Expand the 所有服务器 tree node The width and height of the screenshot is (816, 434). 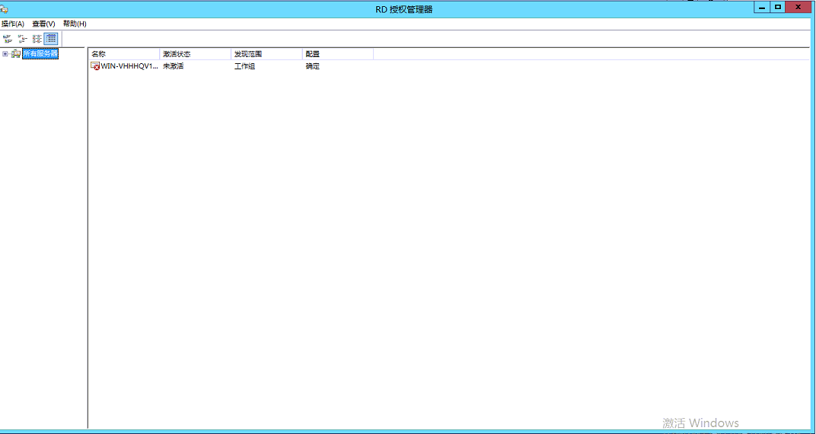pyautogui.click(x=5, y=53)
